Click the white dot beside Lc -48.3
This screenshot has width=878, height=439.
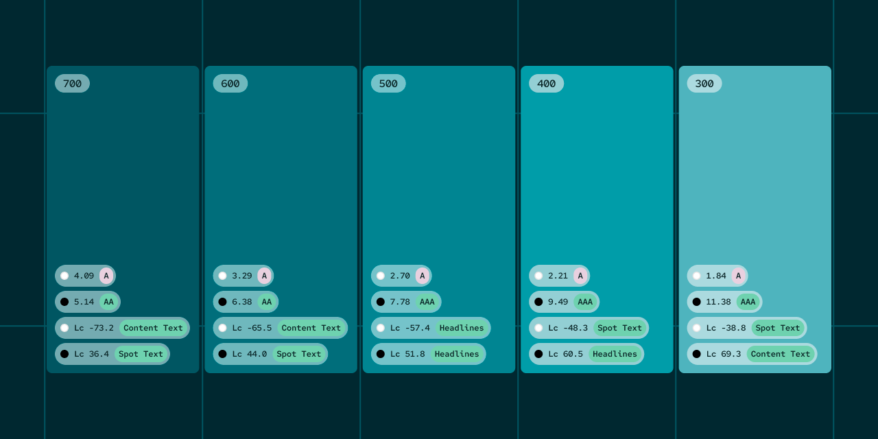click(538, 328)
